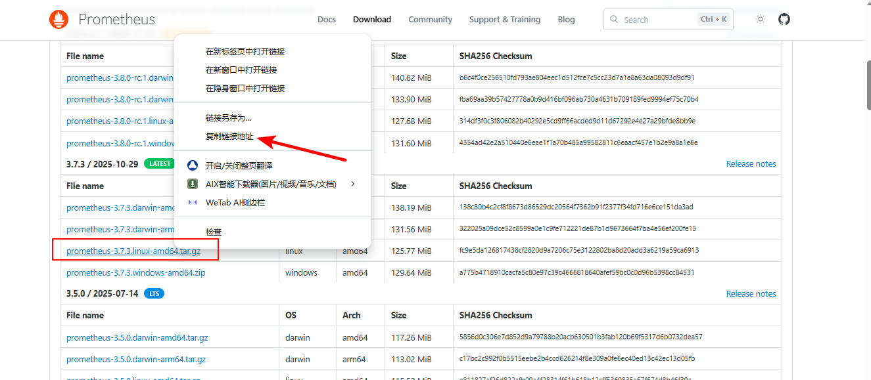Click the 125.77 MiB size cell
The image size is (871, 380).
click(x=412, y=251)
